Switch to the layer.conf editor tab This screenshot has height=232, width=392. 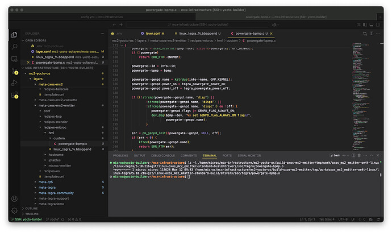(153, 34)
